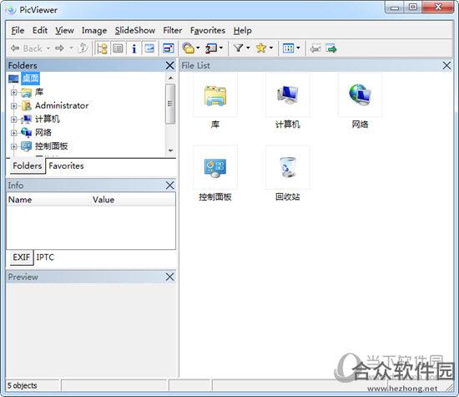This screenshot has height=397, width=459.
Task: Open the Image menu
Action: tap(94, 30)
